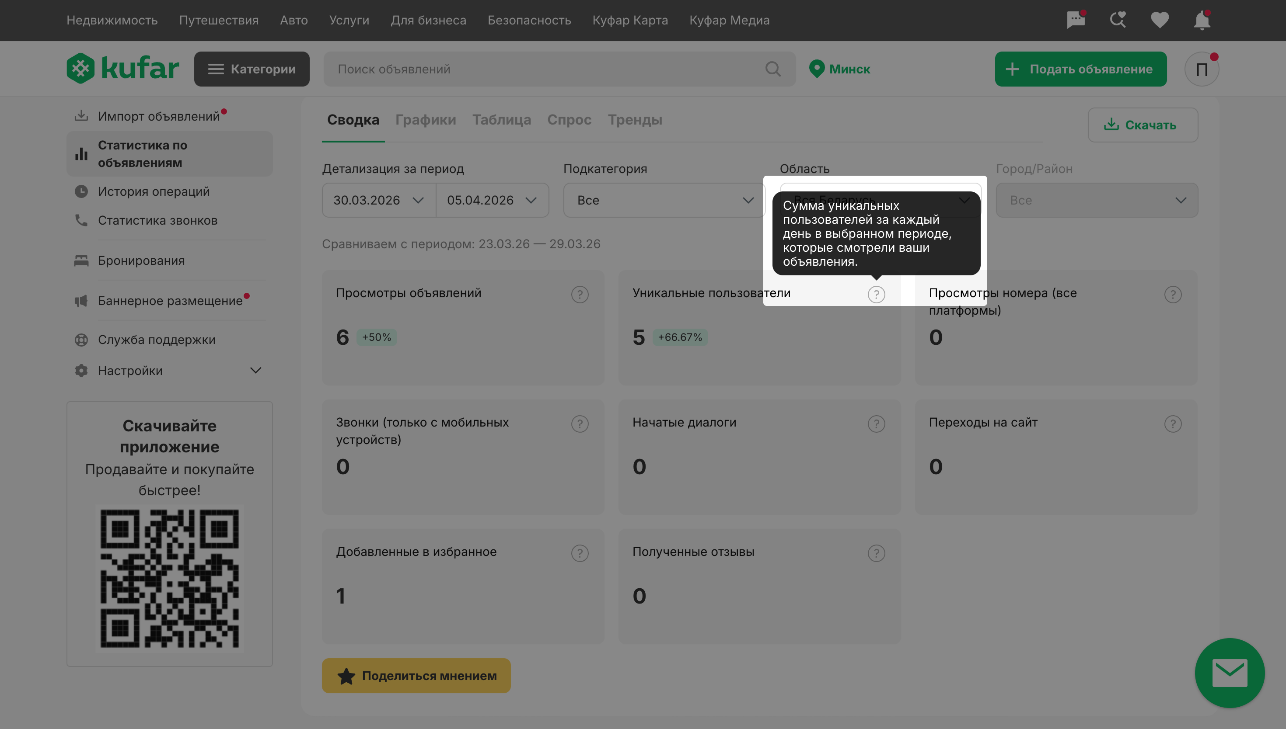Switch to the Таблица tab
Viewport: 1286px width, 729px height.
[x=501, y=120]
